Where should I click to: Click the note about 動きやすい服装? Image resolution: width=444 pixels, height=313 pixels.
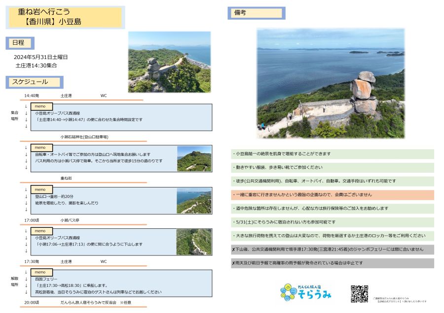point(332,167)
